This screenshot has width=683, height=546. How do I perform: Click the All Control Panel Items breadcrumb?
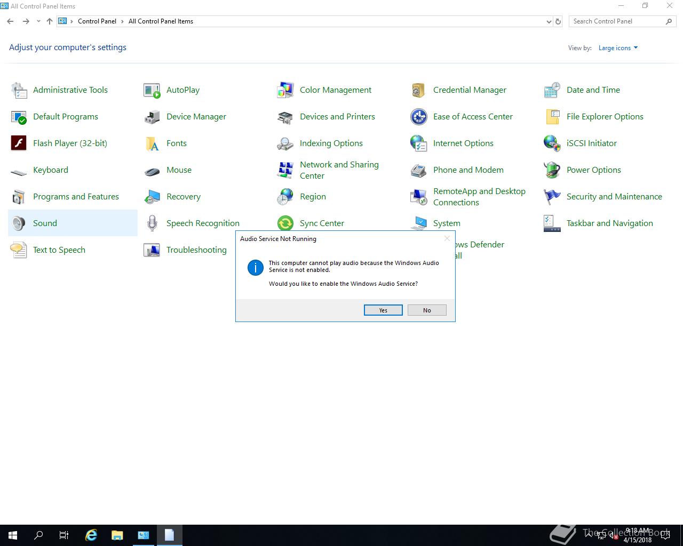(x=161, y=21)
